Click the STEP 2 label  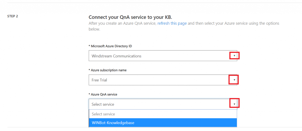13,16
